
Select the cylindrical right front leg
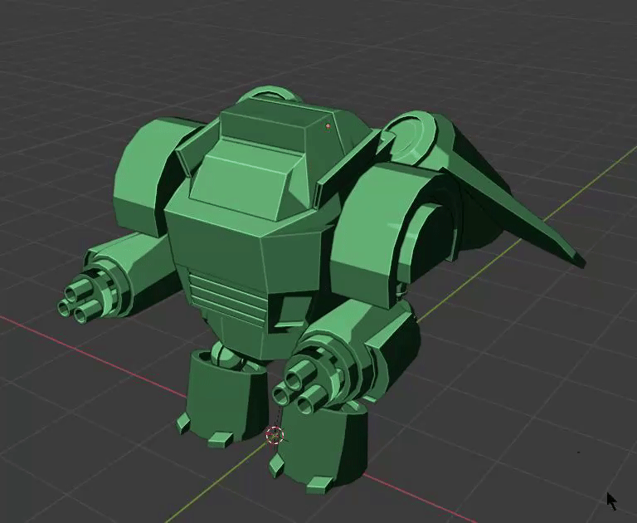pos(322,447)
